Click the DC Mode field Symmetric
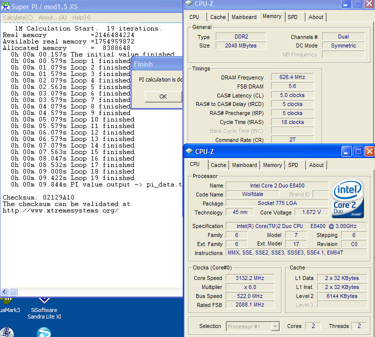The height and width of the screenshot is (337, 375). pos(344,45)
